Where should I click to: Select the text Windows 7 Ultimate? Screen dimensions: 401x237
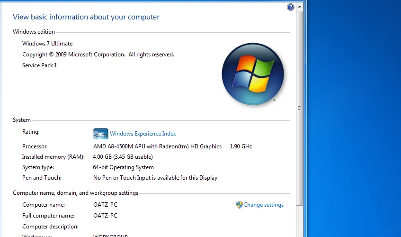pos(47,44)
